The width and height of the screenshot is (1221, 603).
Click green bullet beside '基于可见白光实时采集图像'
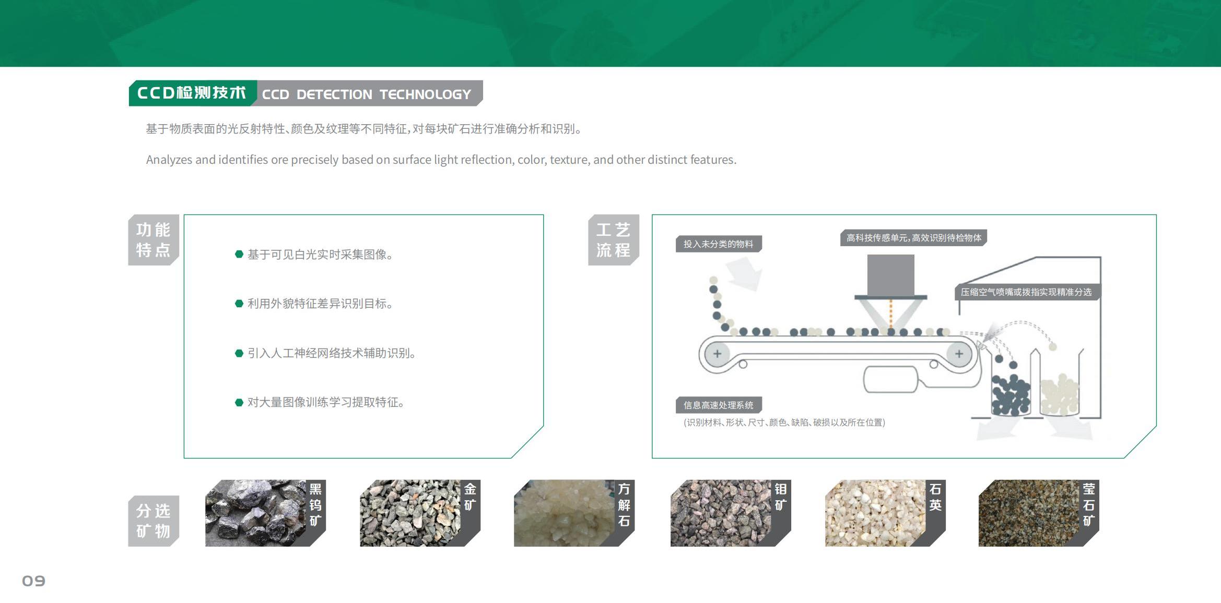tap(239, 255)
